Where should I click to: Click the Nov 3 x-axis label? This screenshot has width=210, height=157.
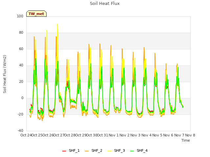point(136,135)
